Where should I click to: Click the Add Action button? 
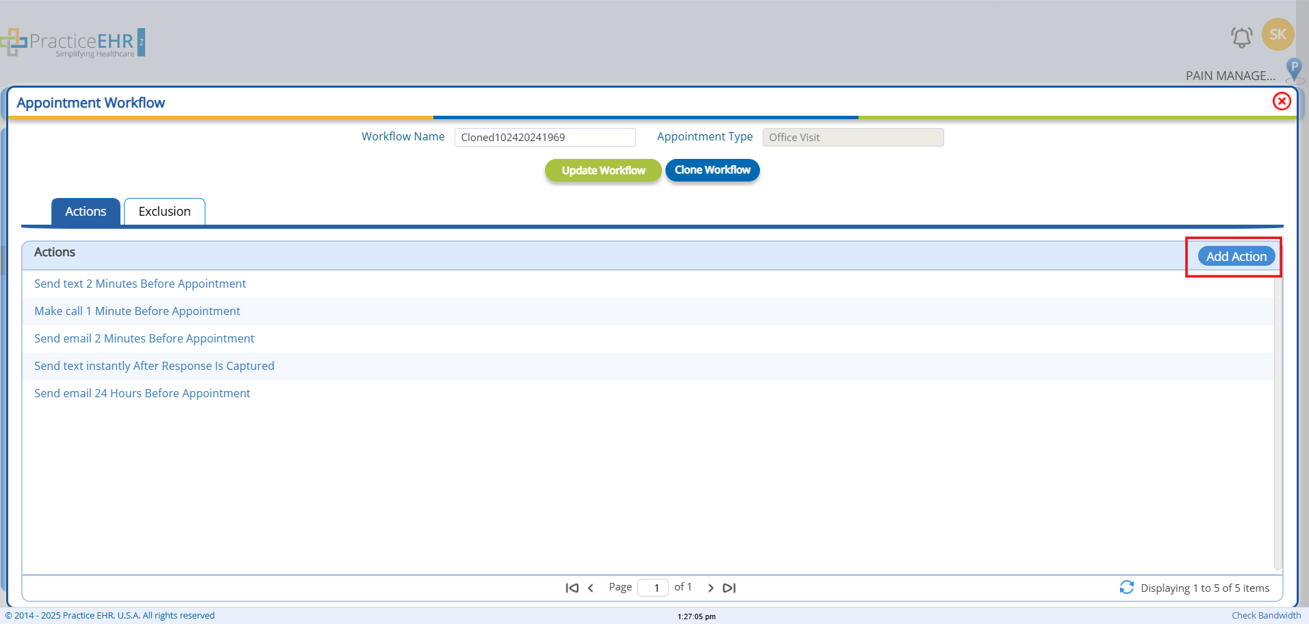coord(1236,256)
